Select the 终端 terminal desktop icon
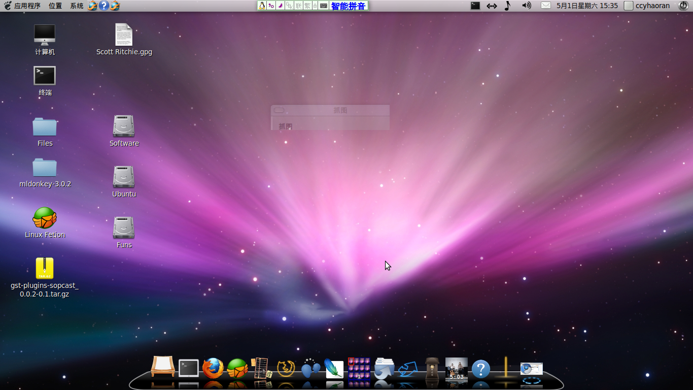 [x=45, y=76]
